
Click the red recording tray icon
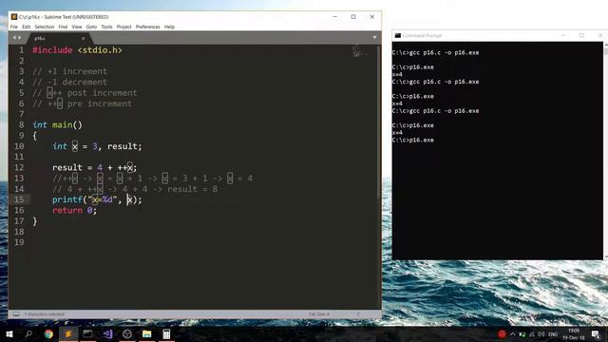503,333
